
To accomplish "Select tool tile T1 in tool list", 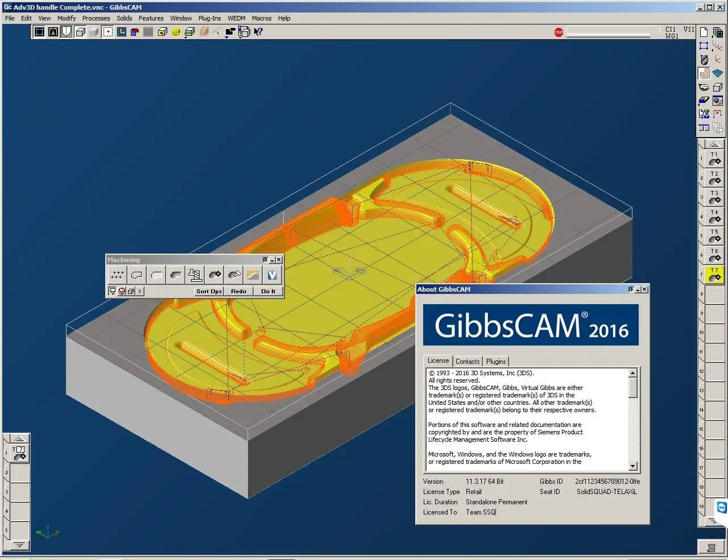I will [x=714, y=159].
